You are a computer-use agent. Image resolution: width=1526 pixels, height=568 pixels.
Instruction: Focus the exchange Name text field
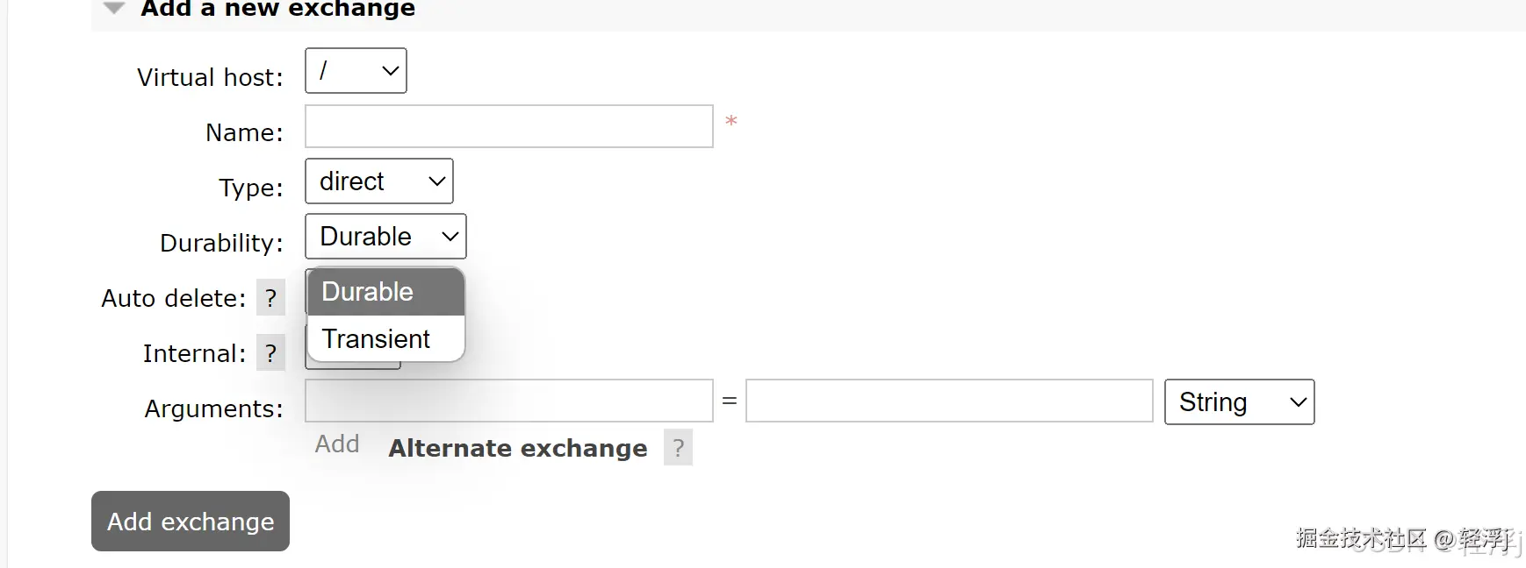tap(508, 127)
